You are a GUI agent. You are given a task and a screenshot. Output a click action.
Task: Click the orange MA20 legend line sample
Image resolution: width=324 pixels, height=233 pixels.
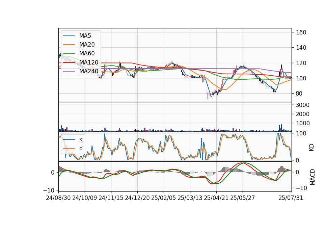pyautogui.click(x=69, y=45)
